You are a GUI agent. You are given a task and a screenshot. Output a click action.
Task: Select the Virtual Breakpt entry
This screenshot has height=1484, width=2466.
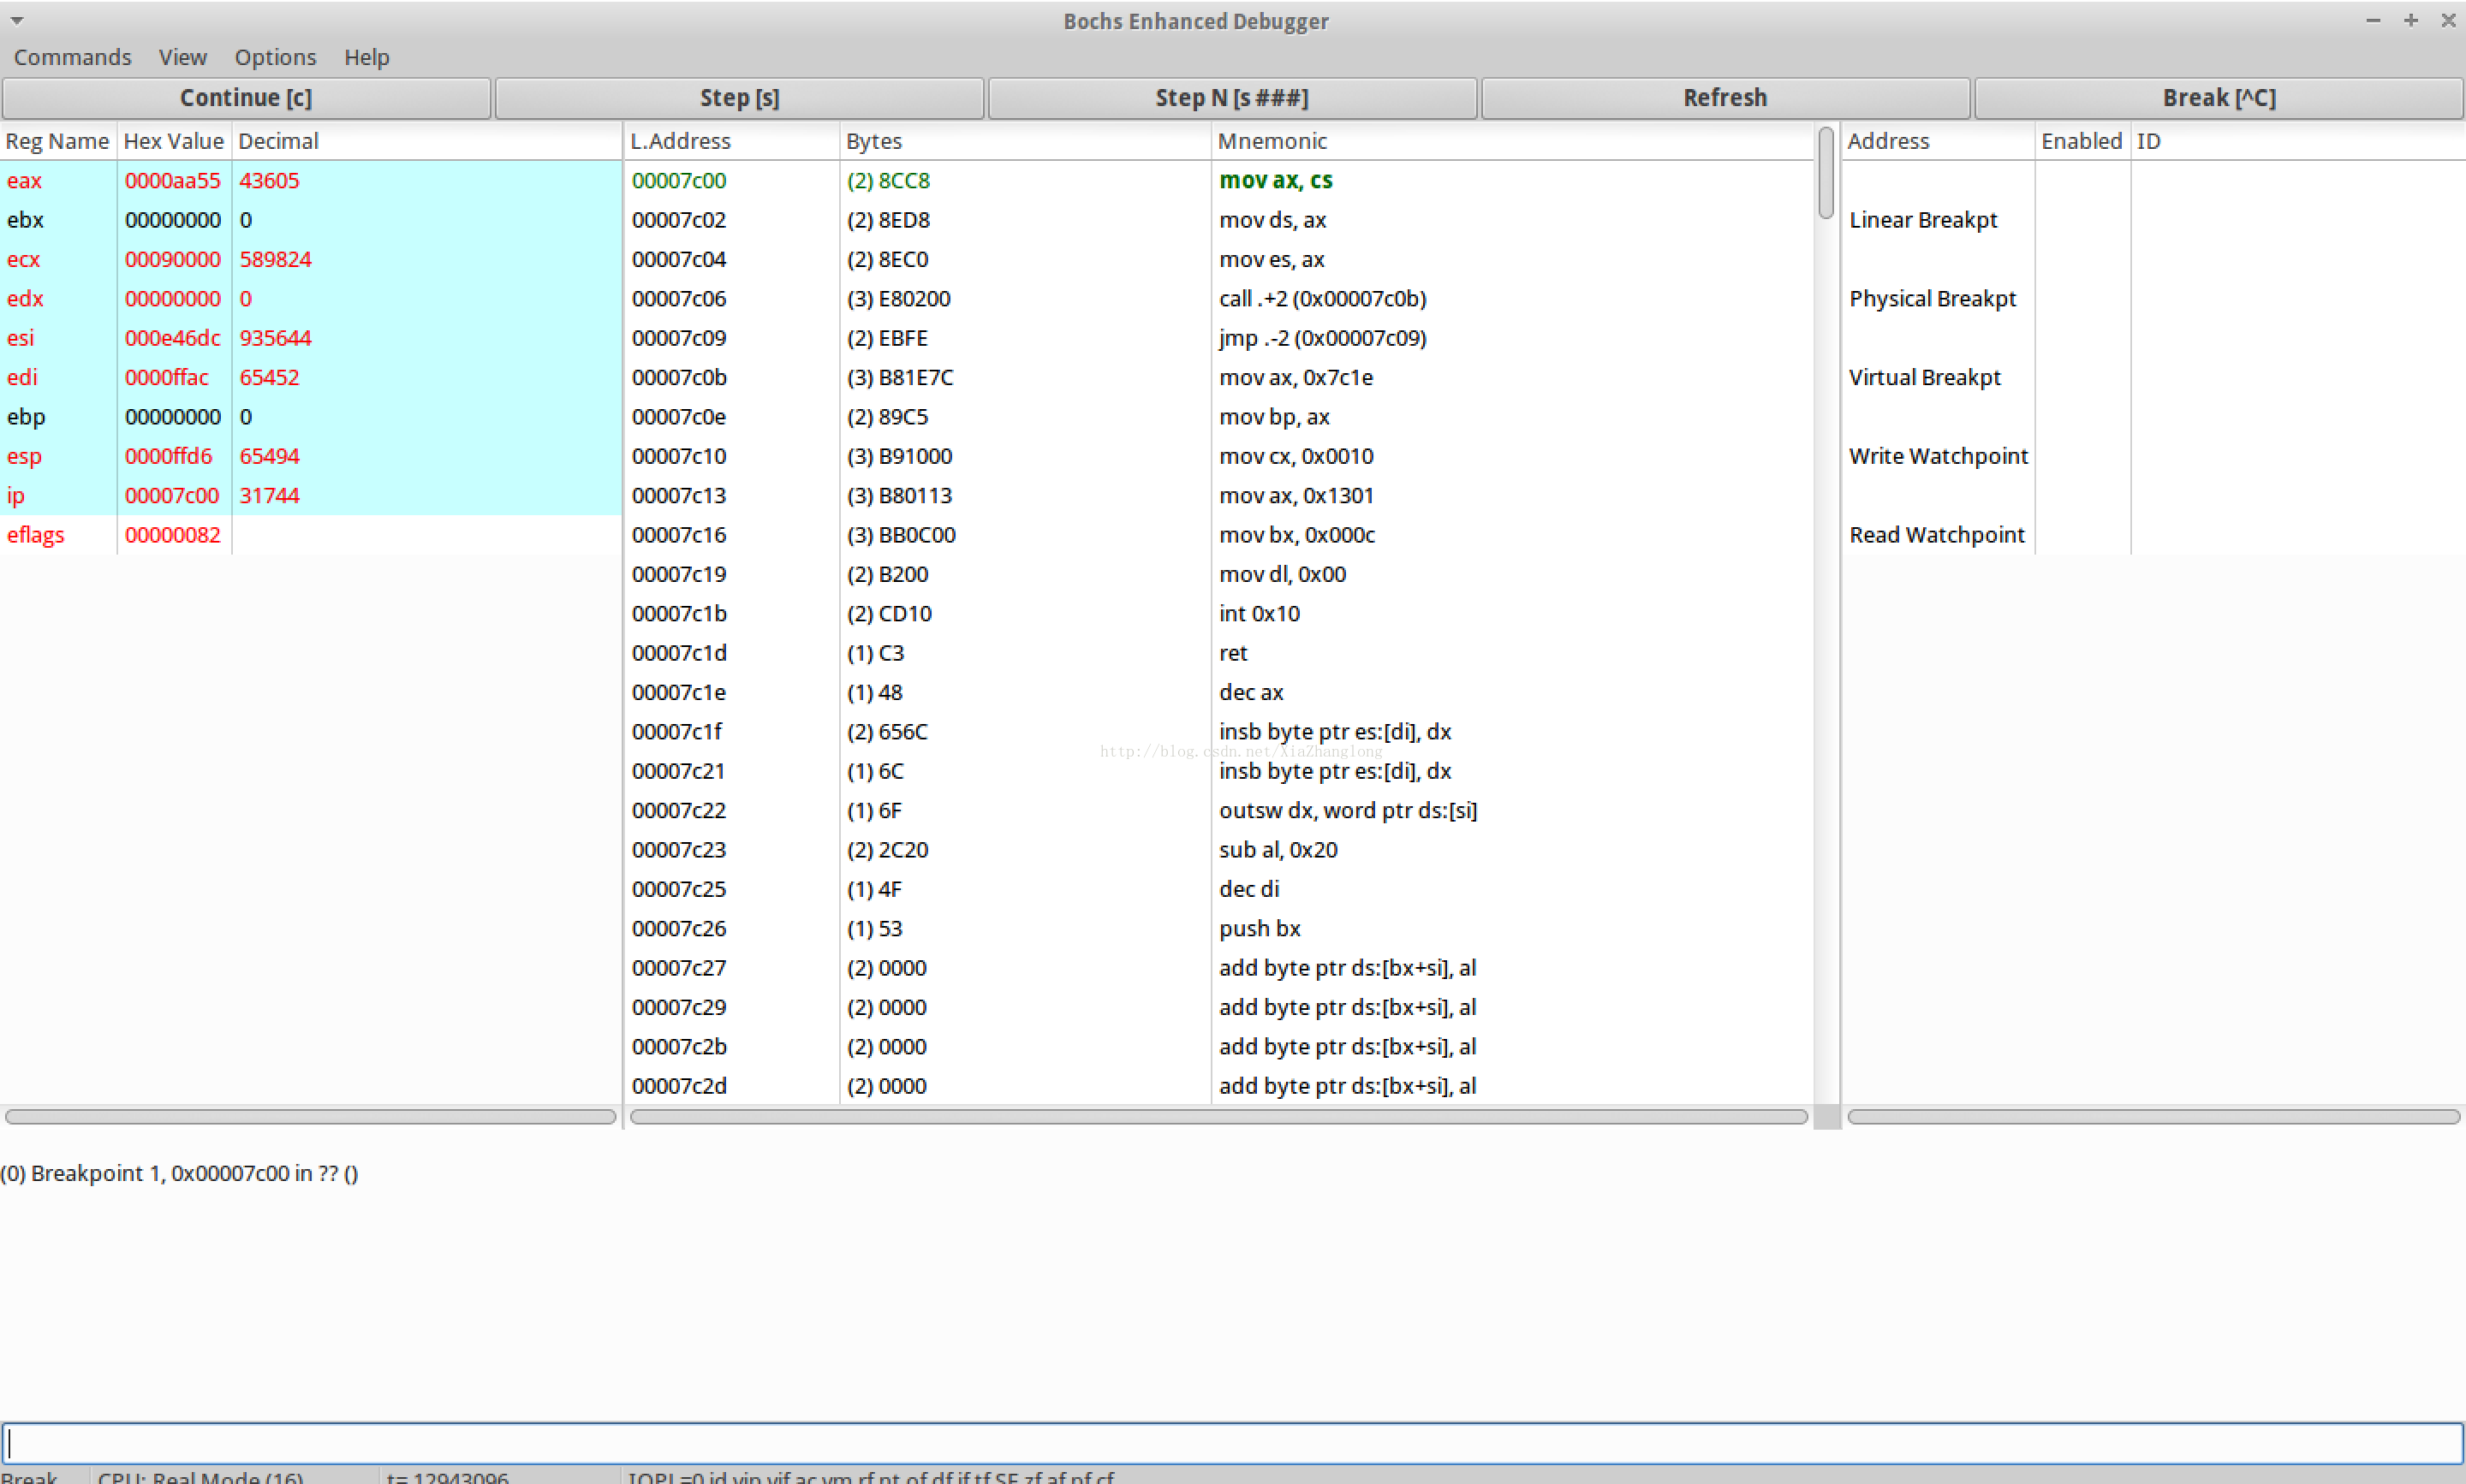1925,377
